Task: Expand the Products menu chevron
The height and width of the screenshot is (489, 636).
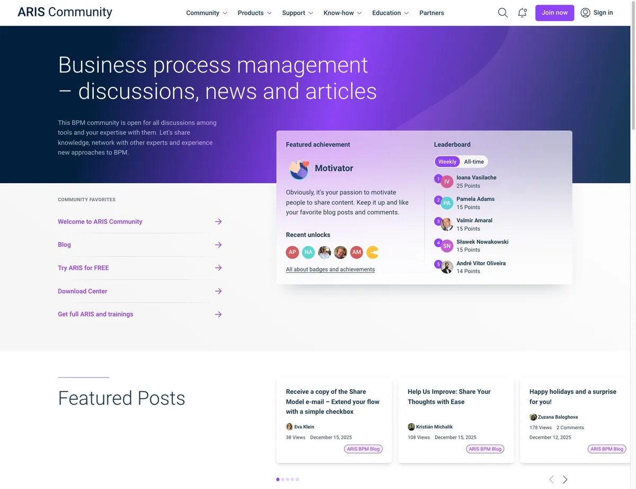Action: [269, 13]
